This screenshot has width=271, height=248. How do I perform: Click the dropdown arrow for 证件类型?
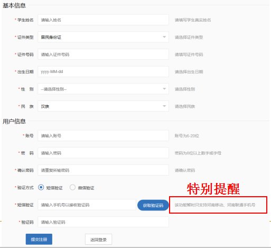(164, 37)
